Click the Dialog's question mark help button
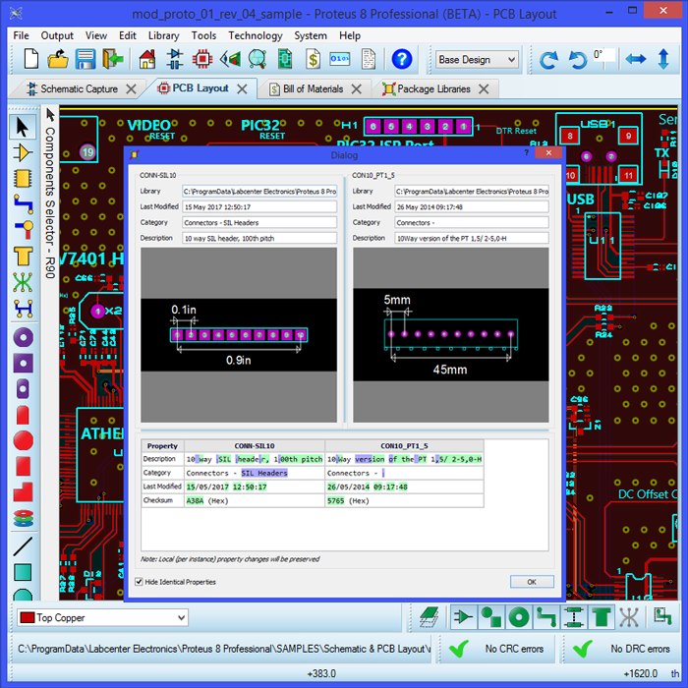Viewport: 688px width, 688px height. (x=527, y=152)
